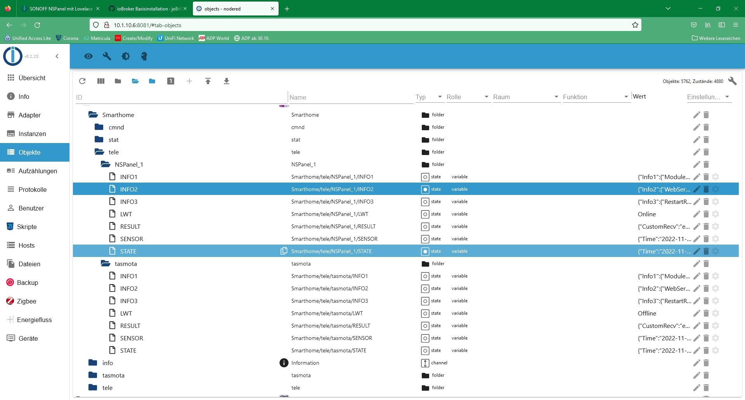This screenshot has width=745, height=400.
Task: Reload the browser page
Action: coord(37,25)
